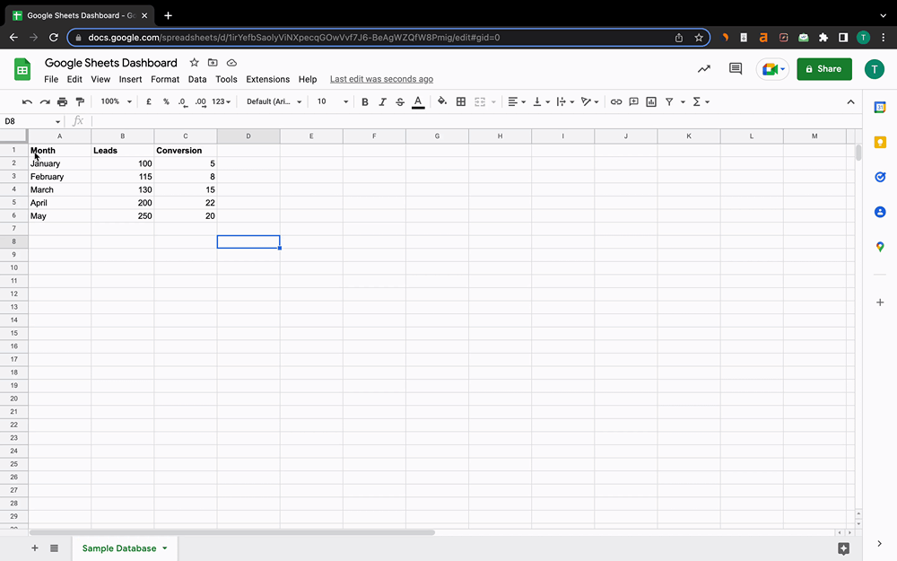Click the Undo icon in toolbar
This screenshot has width=897, height=561.
(27, 102)
